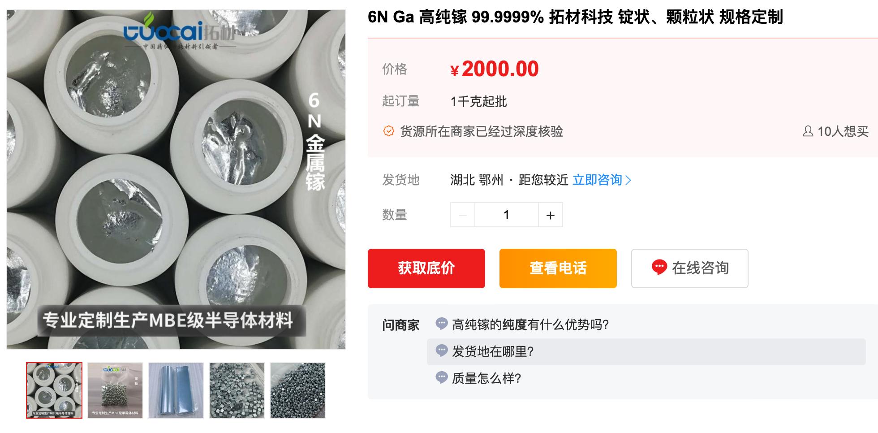Select the fourth thumbnail of square pieces
This screenshot has width=878, height=433.
coord(237,390)
